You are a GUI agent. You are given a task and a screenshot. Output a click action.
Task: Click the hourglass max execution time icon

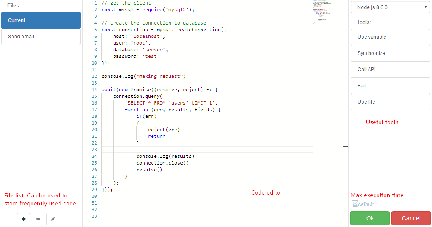[355, 204]
